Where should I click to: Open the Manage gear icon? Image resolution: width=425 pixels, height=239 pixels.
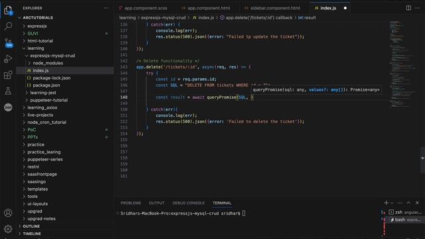pyautogui.click(x=8, y=229)
